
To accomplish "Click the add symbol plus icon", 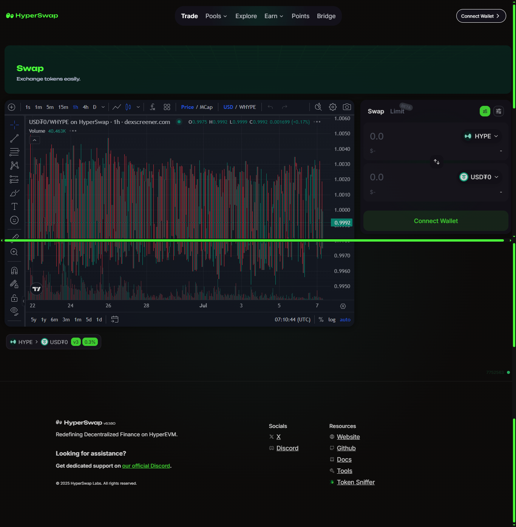I will tap(12, 107).
